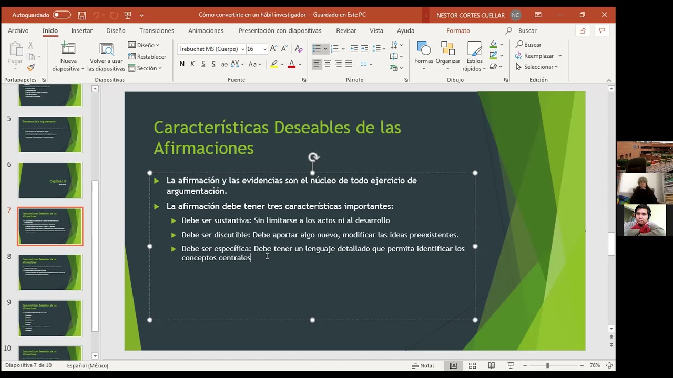Start slideshow from status bar
The width and height of the screenshot is (673, 378).
(x=510, y=365)
